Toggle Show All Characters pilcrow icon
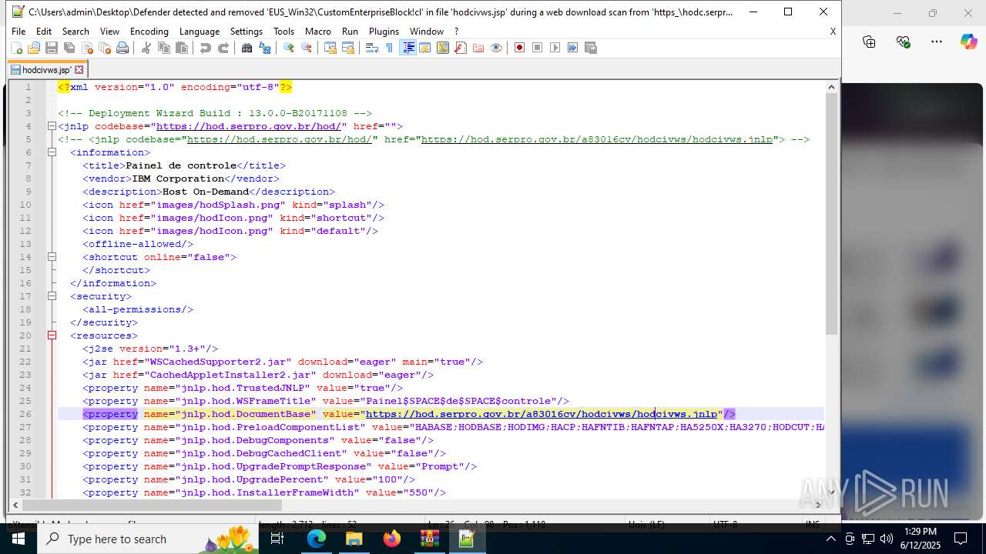Image resolution: width=986 pixels, height=554 pixels. (x=390, y=48)
